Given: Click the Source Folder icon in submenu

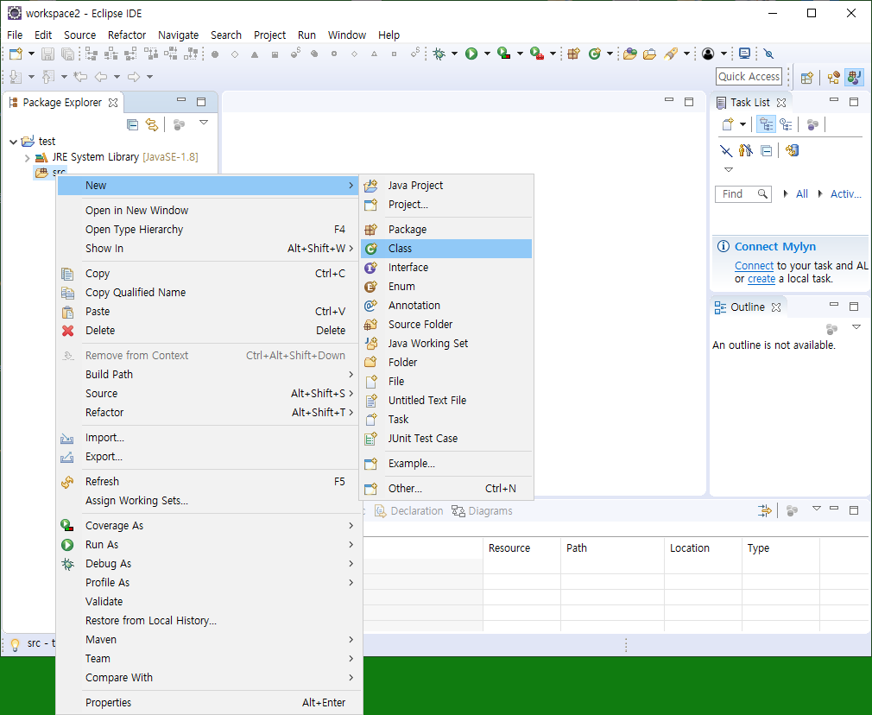Looking at the screenshot, I should pos(371,325).
